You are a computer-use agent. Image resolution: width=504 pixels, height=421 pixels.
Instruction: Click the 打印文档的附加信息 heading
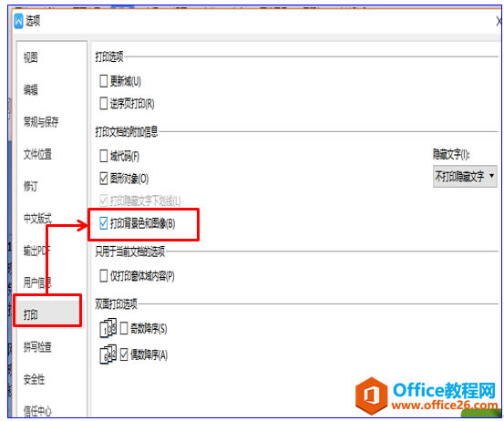[x=127, y=132]
